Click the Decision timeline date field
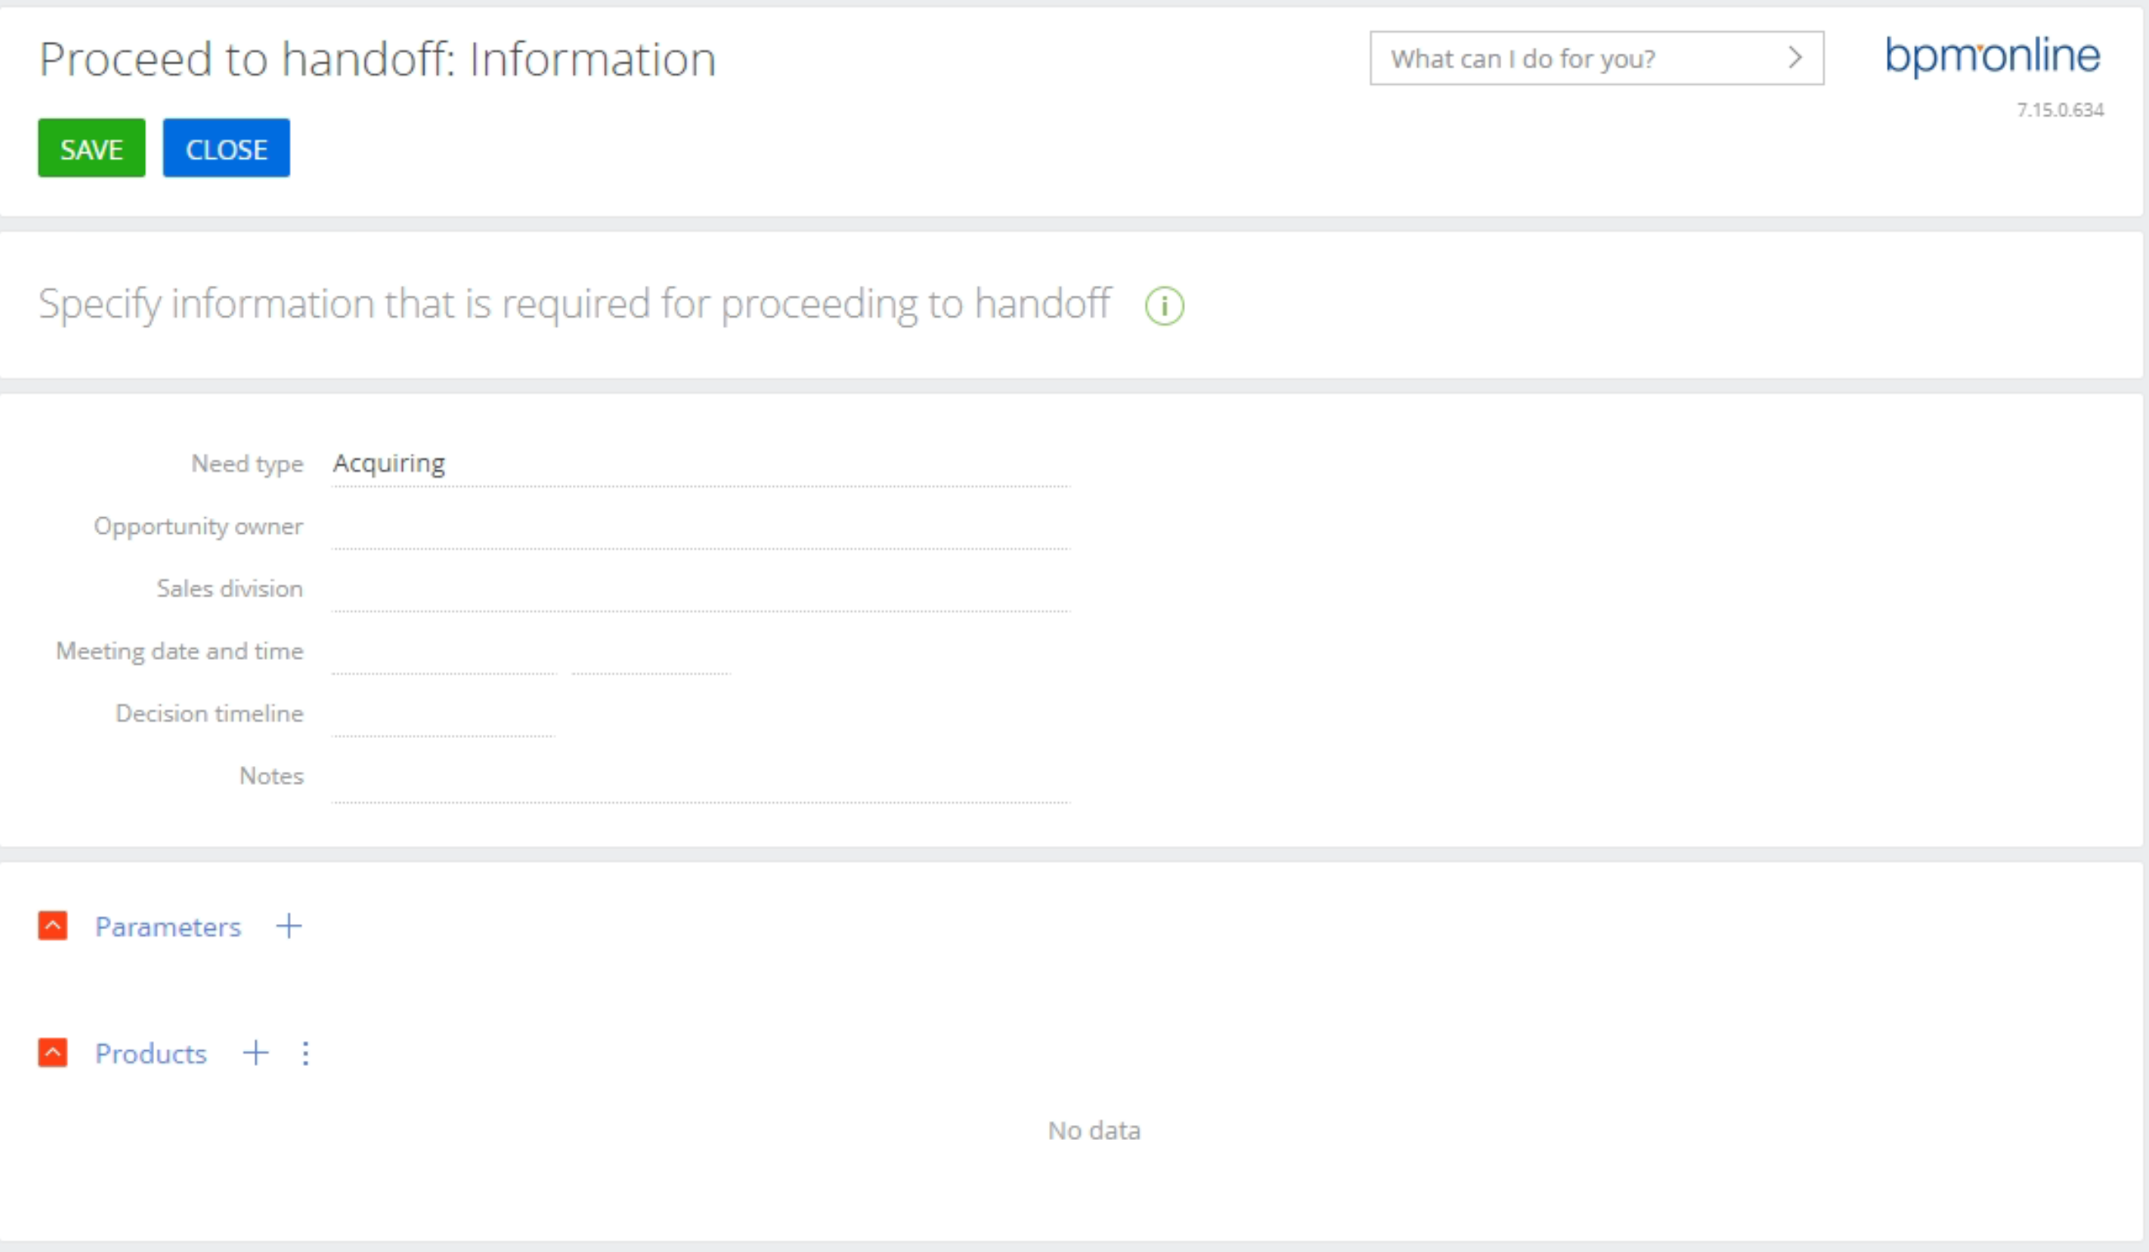 (x=443, y=714)
